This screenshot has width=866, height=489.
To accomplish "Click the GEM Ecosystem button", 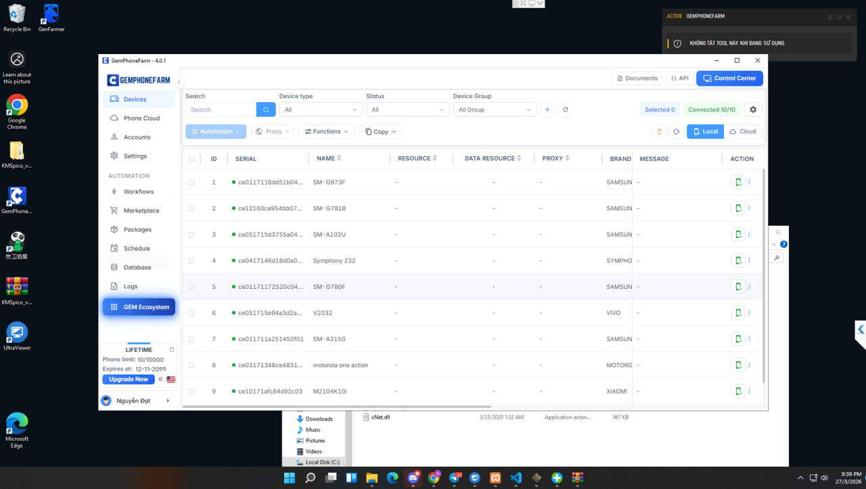I will [139, 307].
